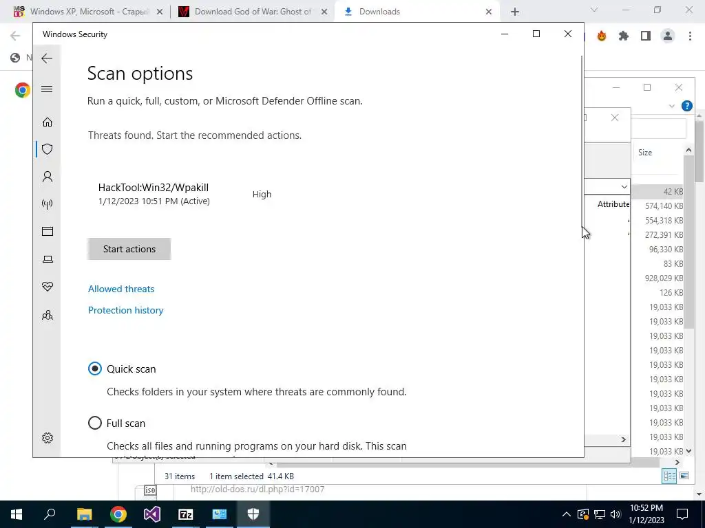Click Chrome back arrow
The width and height of the screenshot is (705, 528).
click(15, 36)
